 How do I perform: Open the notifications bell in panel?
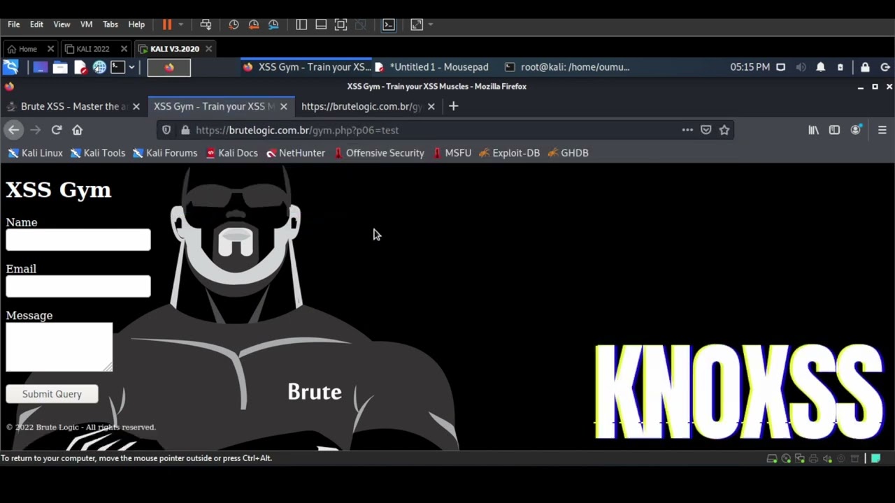(x=821, y=67)
